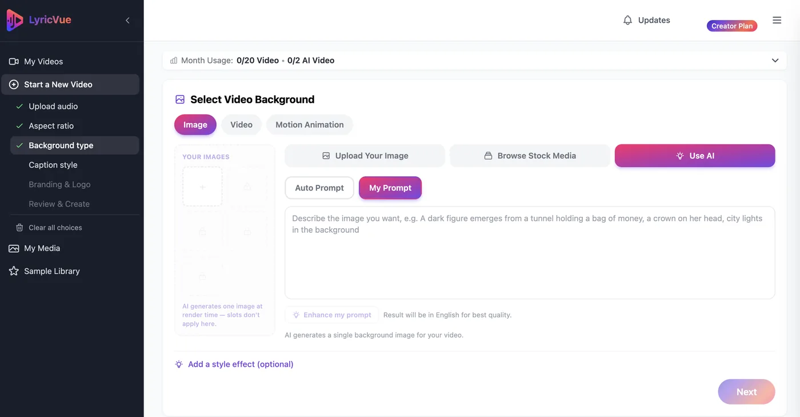This screenshot has height=417, width=800.
Task: Click Upload Your Image button
Action: point(365,156)
